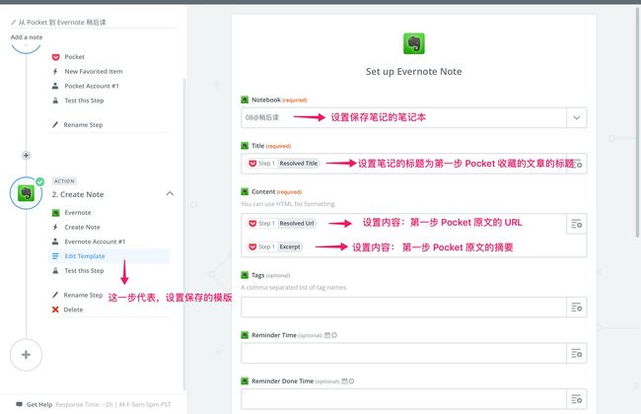Click the Reminder Done Time input field
The height and width of the screenshot is (414, 641).
[x=403, y=399]
